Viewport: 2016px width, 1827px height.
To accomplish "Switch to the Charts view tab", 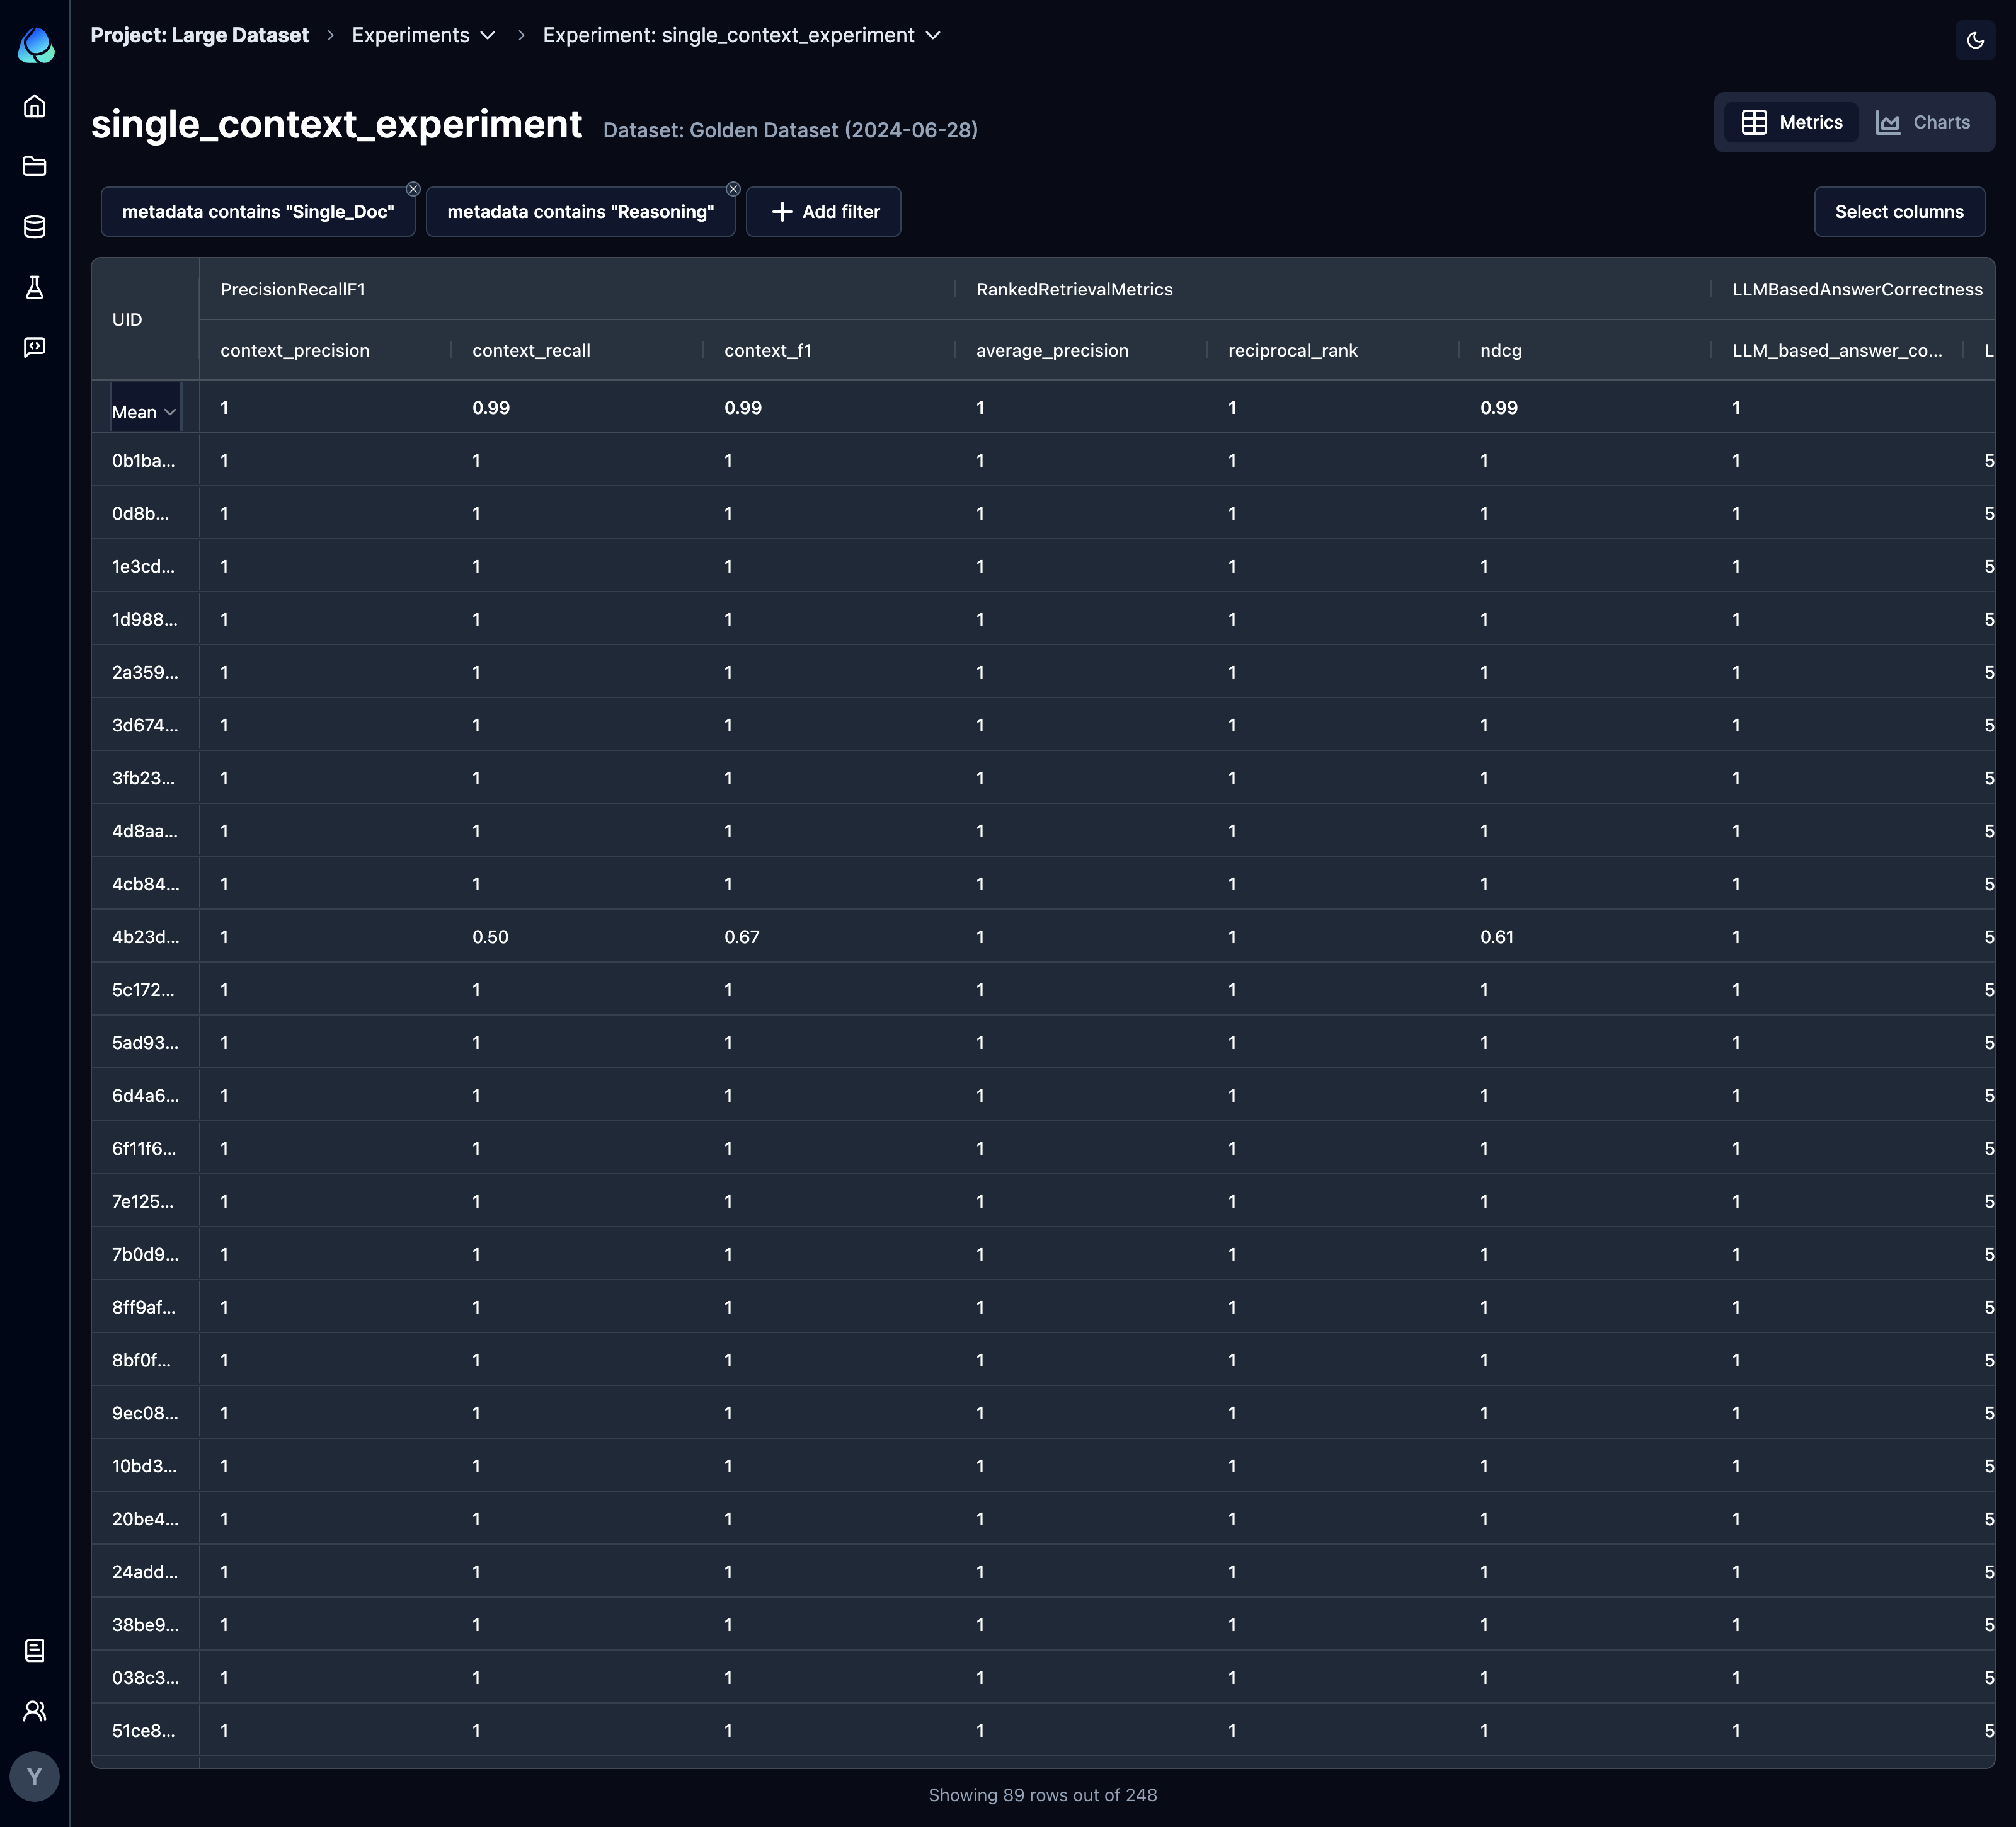I will click(x=1923, y=122).
